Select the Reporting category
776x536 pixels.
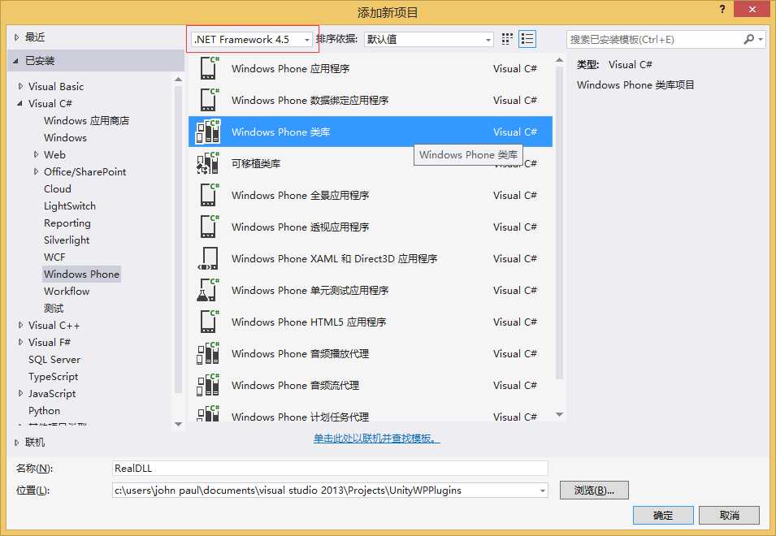[67, 223]
